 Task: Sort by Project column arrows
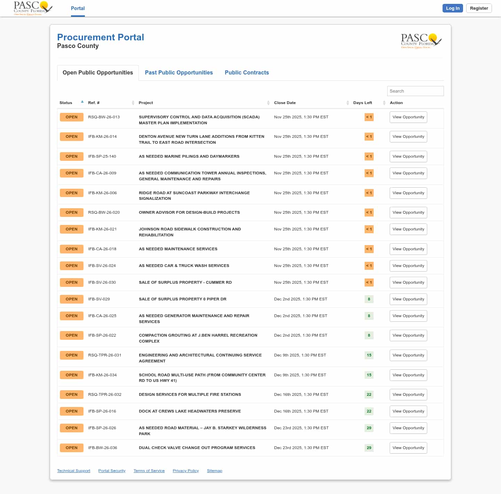point(268,103)
